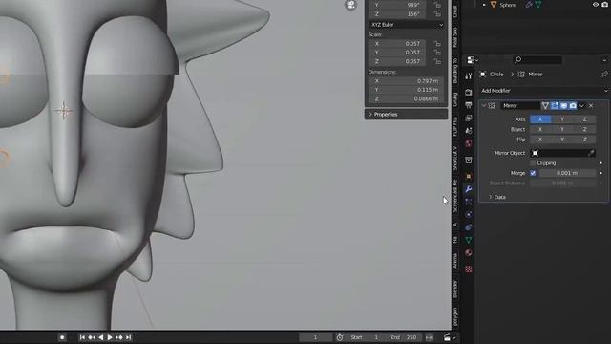
Task: Toggle the Flip Y button
Action: tap(562, 140)
